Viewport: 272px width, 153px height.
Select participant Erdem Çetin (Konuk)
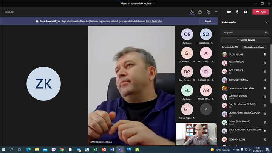click(244, 123)
